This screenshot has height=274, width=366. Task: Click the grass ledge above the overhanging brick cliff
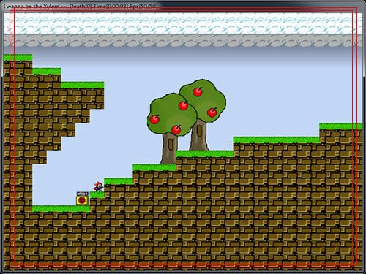point(83,85)
